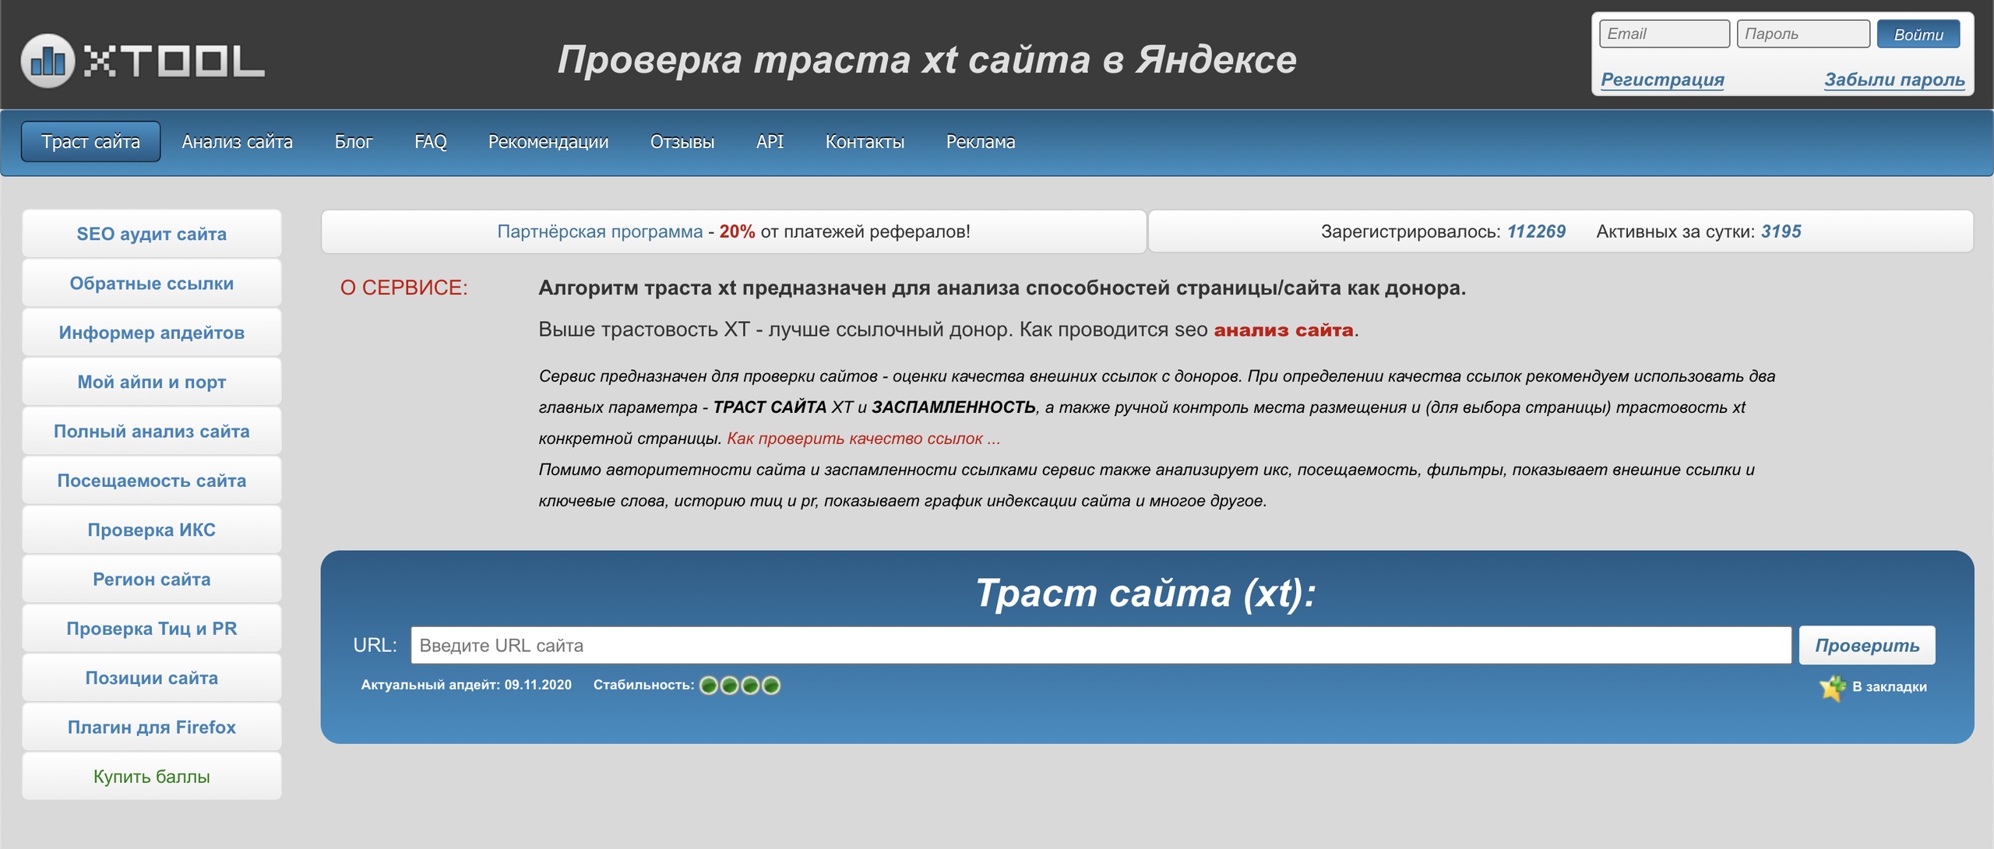Screen dimensions: 1994x849
Task: Open the Партнёрская программа link
Action: [x=600, y=231]
